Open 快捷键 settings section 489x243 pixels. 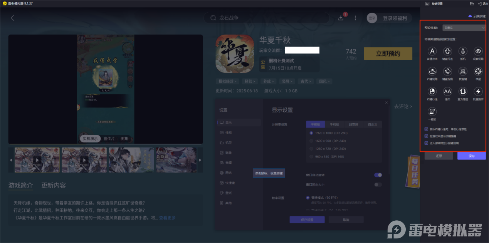click(239, 183)
